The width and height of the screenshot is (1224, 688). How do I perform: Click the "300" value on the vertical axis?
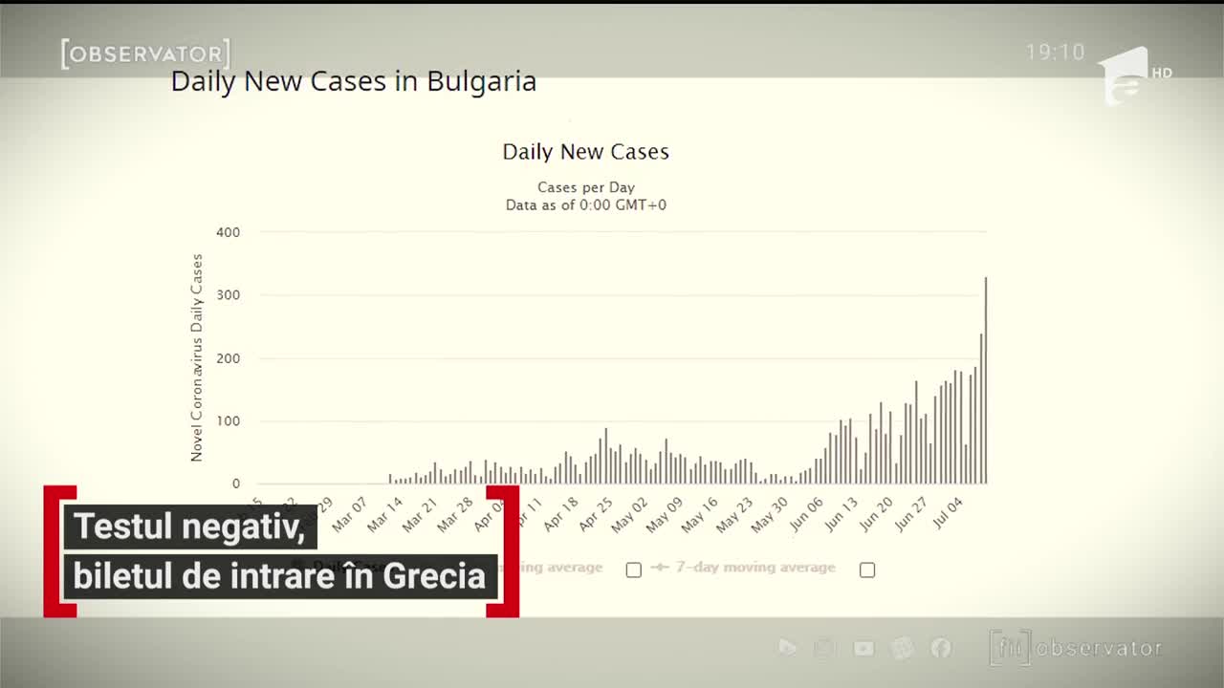[229, 295]
